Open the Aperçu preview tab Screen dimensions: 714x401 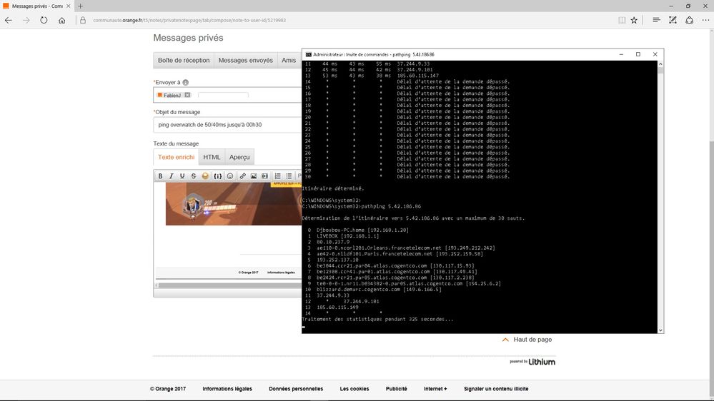click(x=239, y=157)
